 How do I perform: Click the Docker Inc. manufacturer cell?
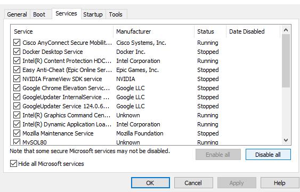[131, 52]
